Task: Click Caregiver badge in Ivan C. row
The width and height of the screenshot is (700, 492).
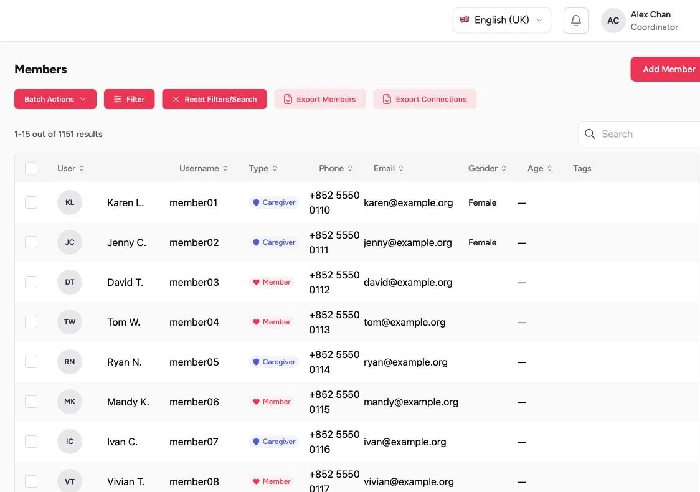Action: tap(273, 442)
